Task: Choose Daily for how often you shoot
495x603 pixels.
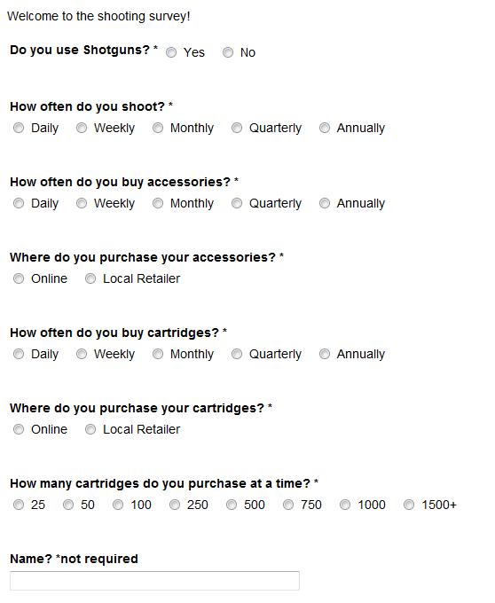Action: click(19, 128)
